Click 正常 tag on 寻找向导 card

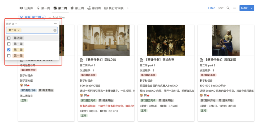click(x=144, y=111)
